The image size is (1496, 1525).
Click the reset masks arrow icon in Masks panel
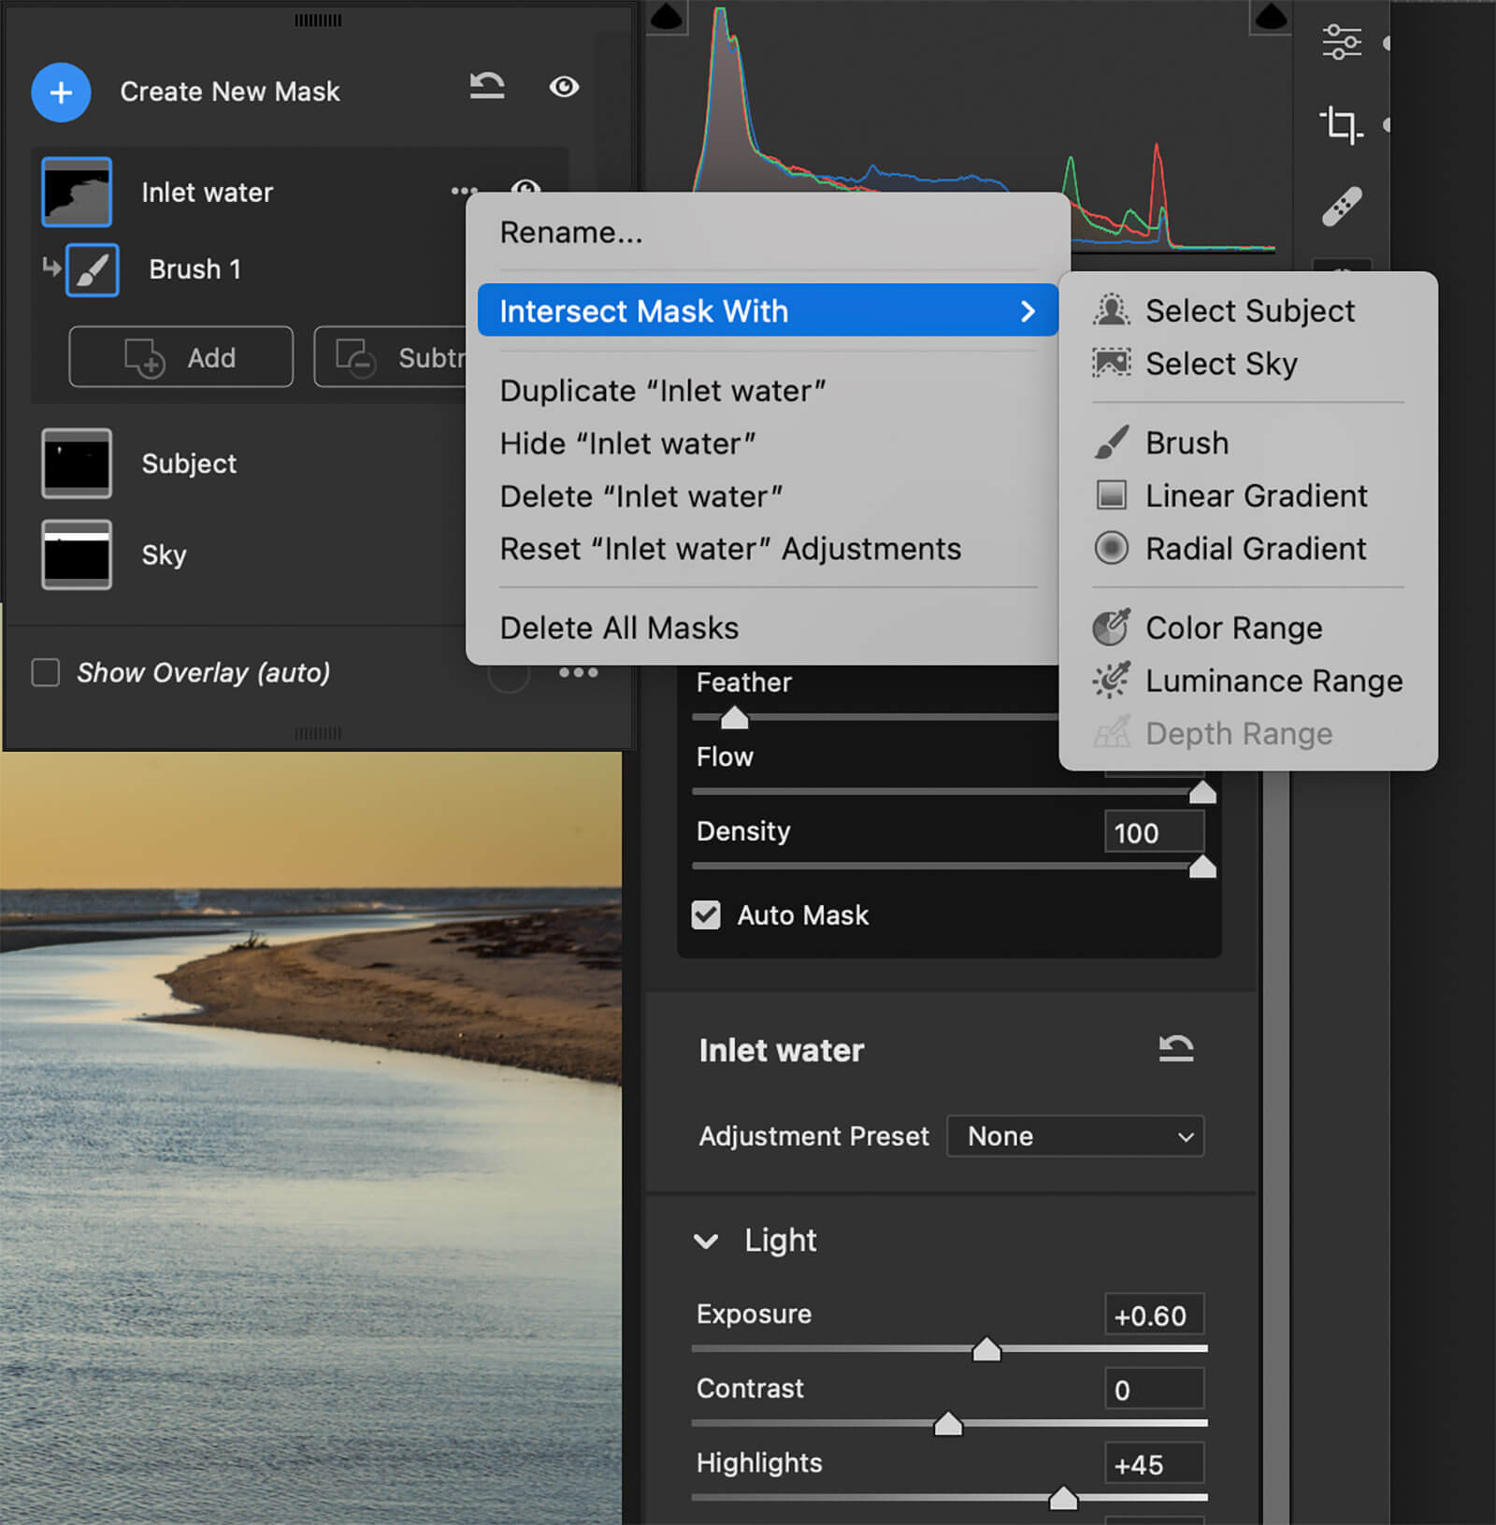(487, 87)
